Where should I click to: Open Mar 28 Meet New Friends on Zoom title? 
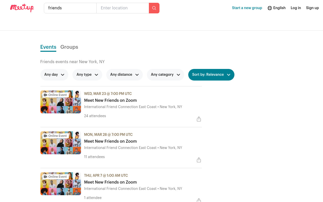point(110,141)
